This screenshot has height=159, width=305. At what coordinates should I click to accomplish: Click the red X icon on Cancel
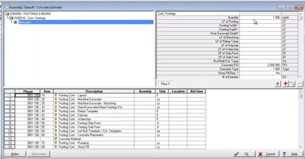pos(260,154)
